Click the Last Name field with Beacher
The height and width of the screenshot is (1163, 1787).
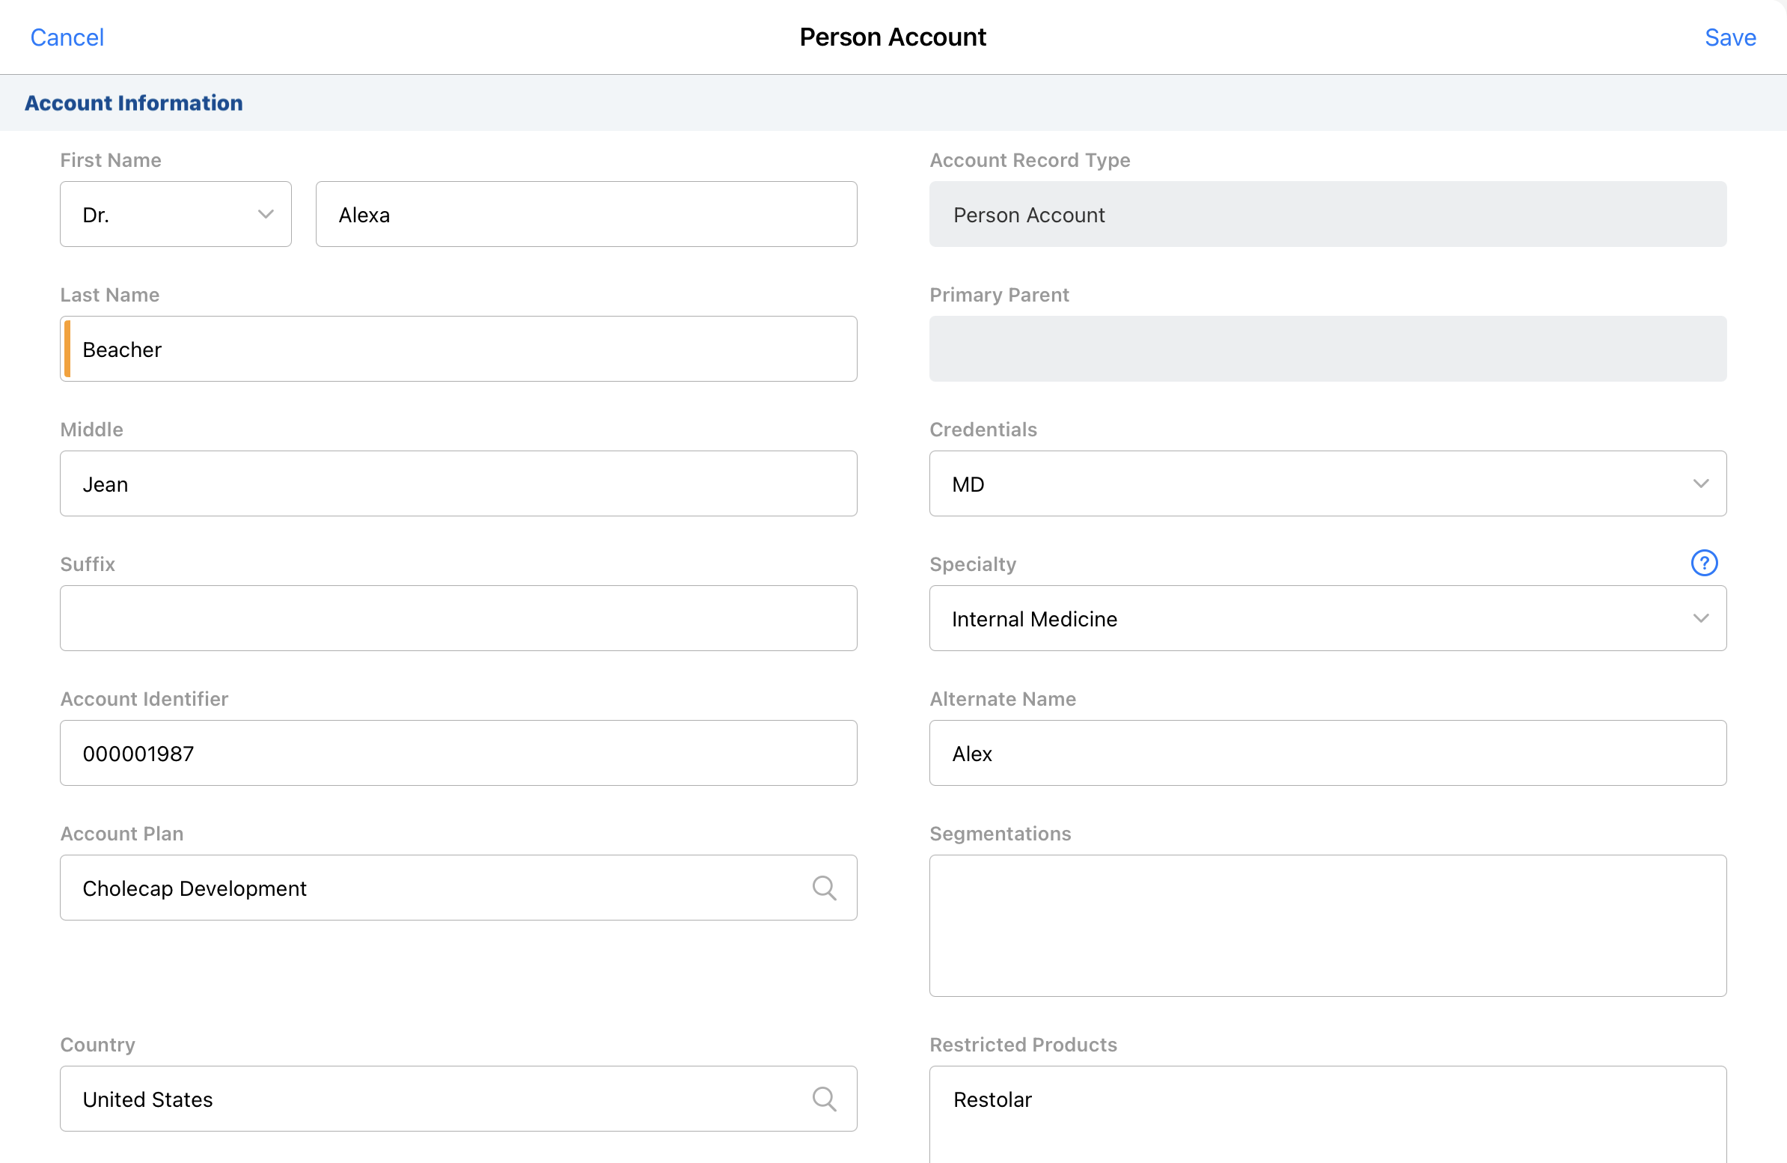[458, 349]
